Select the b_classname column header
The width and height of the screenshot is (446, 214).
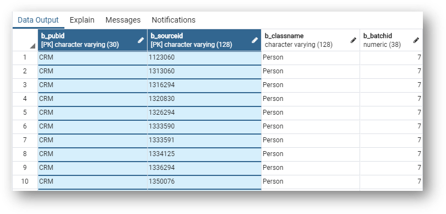click(x=311, y=40)
